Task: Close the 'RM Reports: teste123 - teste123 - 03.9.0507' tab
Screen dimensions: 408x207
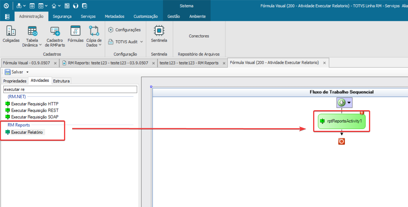Action: (x=153, y=63)
